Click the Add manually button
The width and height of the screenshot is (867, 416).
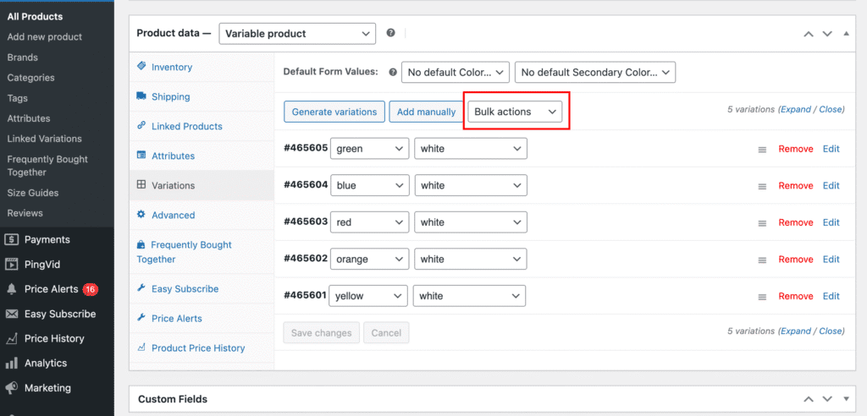point(426,112)
